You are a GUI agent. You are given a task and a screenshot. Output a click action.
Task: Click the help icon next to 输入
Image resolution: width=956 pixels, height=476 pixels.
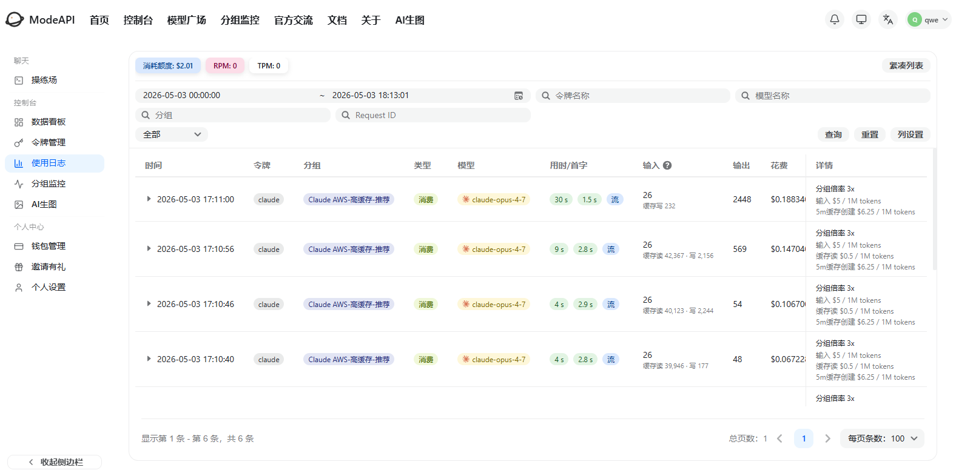tap(667, 165)
